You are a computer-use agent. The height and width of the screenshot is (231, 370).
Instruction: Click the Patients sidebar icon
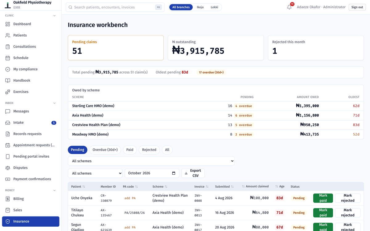point(8,35)
